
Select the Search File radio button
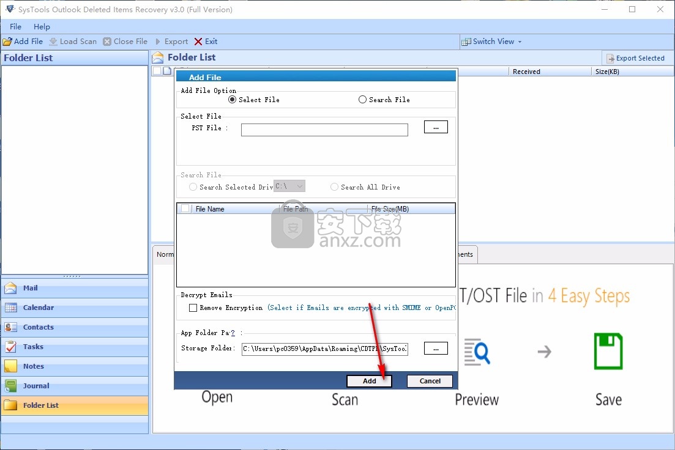(x=362, y=100)
